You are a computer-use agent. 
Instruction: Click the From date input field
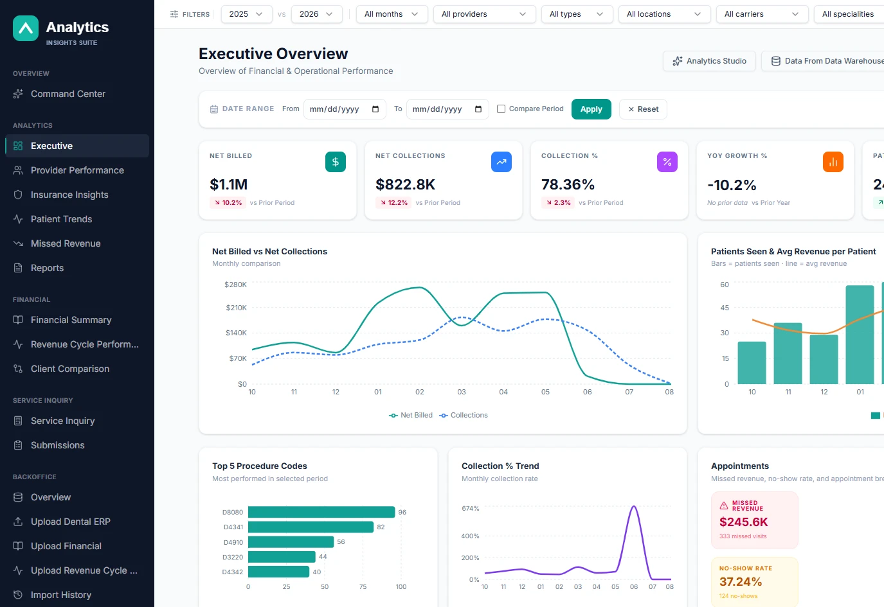coord(345,109)
